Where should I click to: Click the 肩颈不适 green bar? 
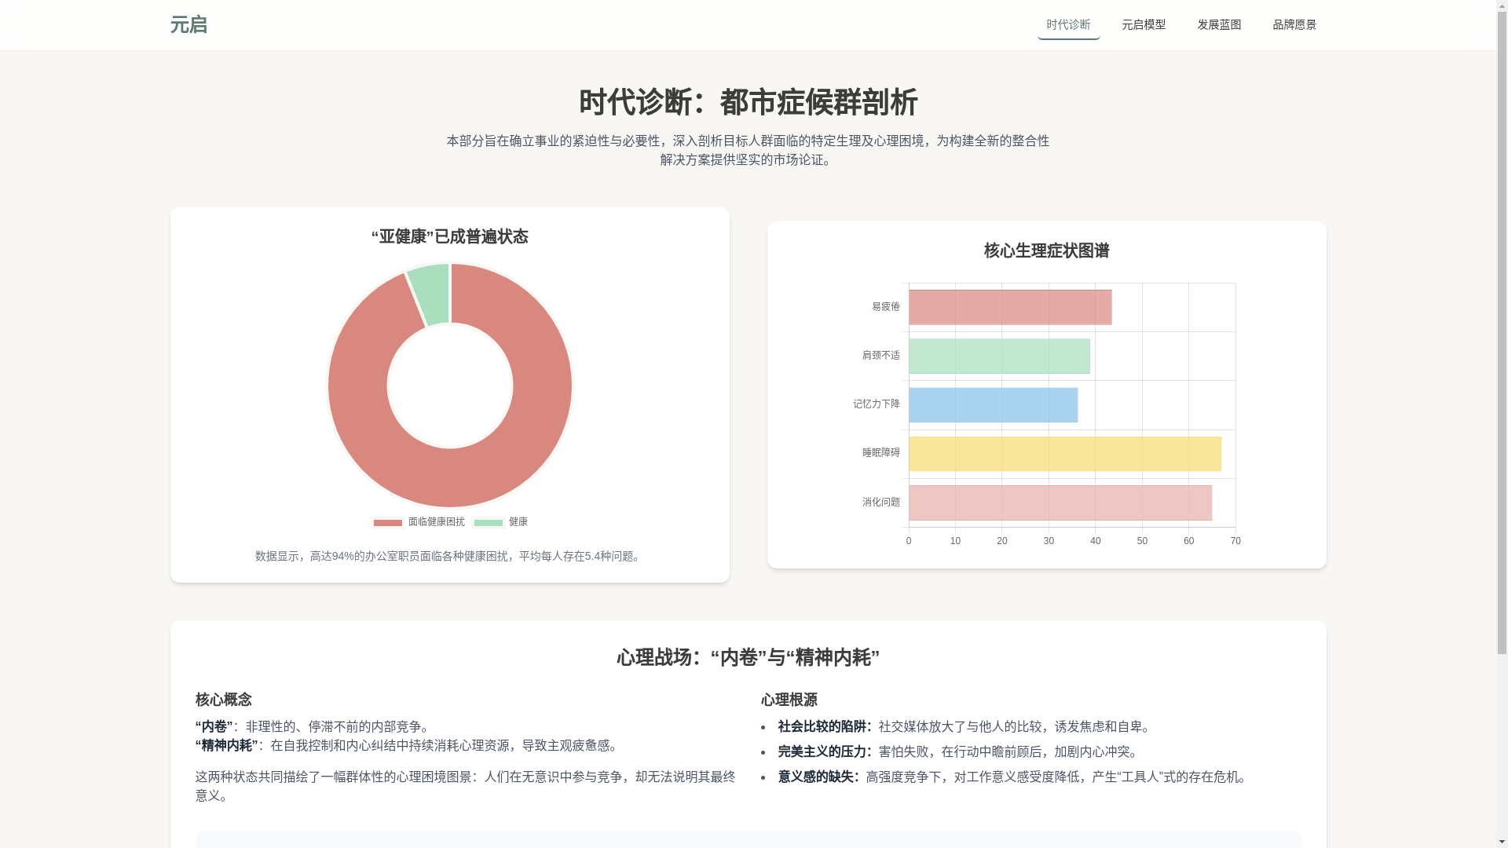coord(999,356)
